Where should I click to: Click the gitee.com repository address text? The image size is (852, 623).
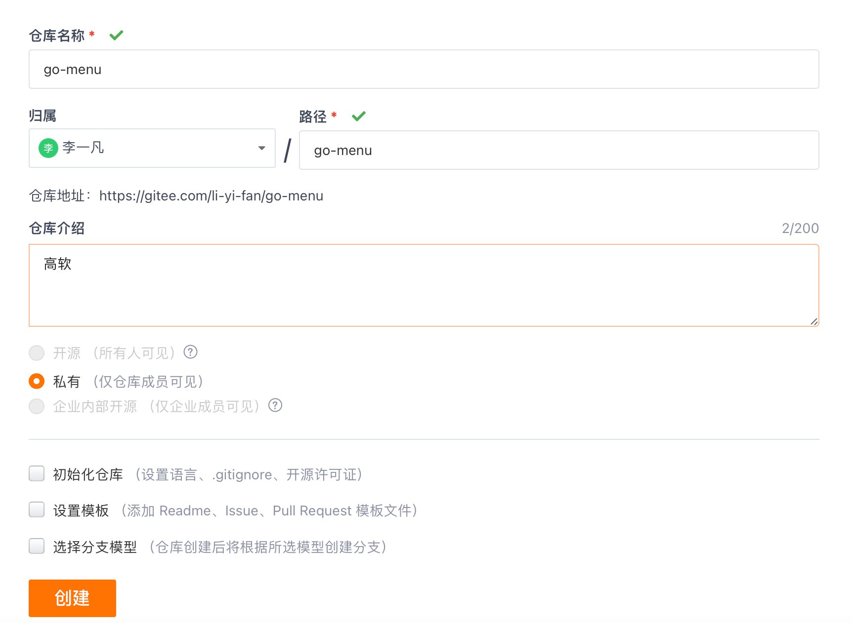coord(211,196)
